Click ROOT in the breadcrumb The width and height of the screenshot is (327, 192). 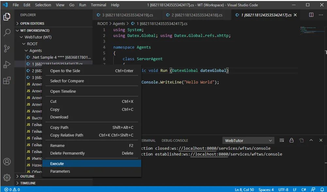click(x=103, y=24)
